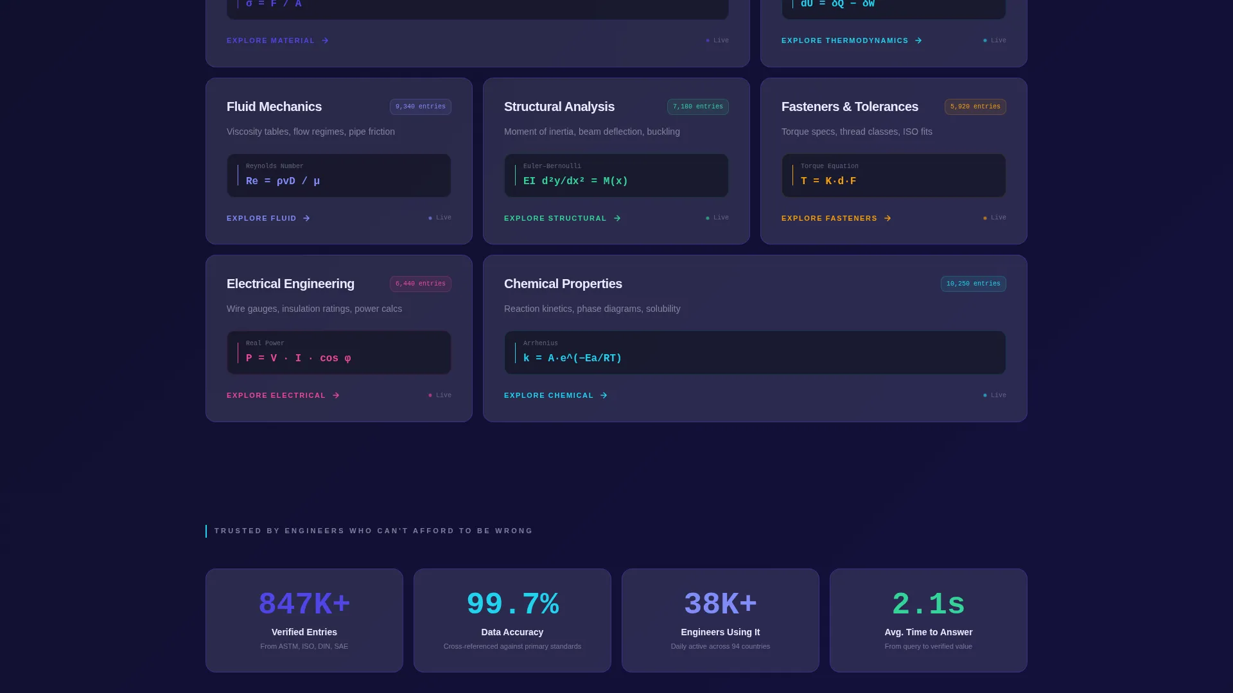Image resolution: width=1233 pixels, height=693 pixels.
Task: Click the 847K+ Verified Entries stat
Action: point(304,620)
